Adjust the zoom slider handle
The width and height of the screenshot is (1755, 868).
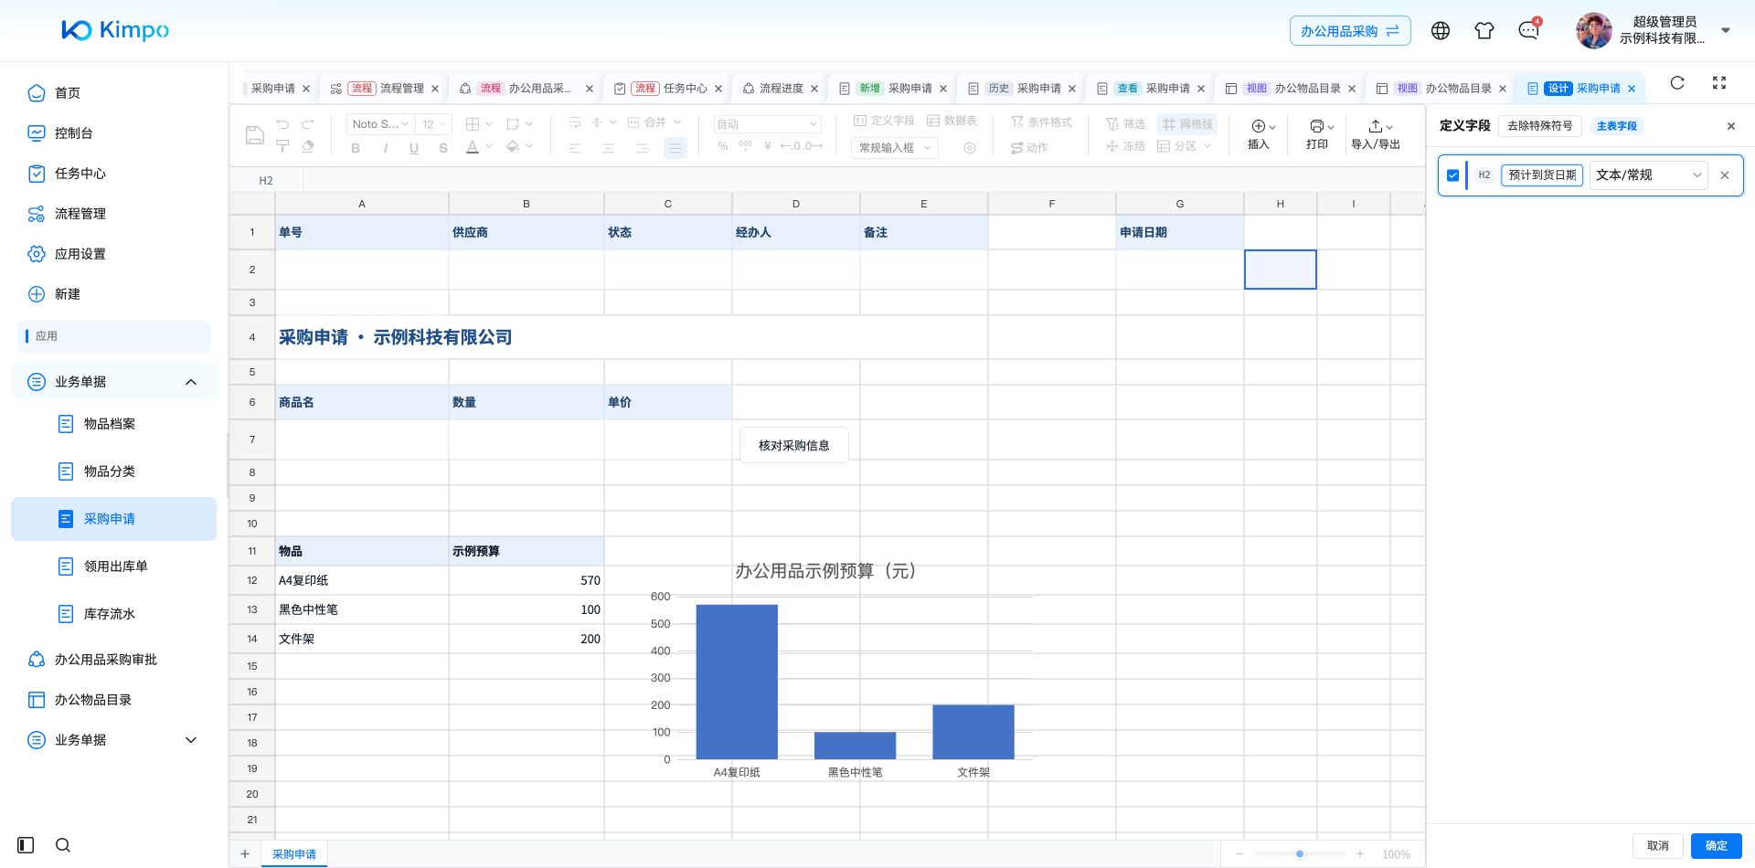click(x=1299, y=853)
